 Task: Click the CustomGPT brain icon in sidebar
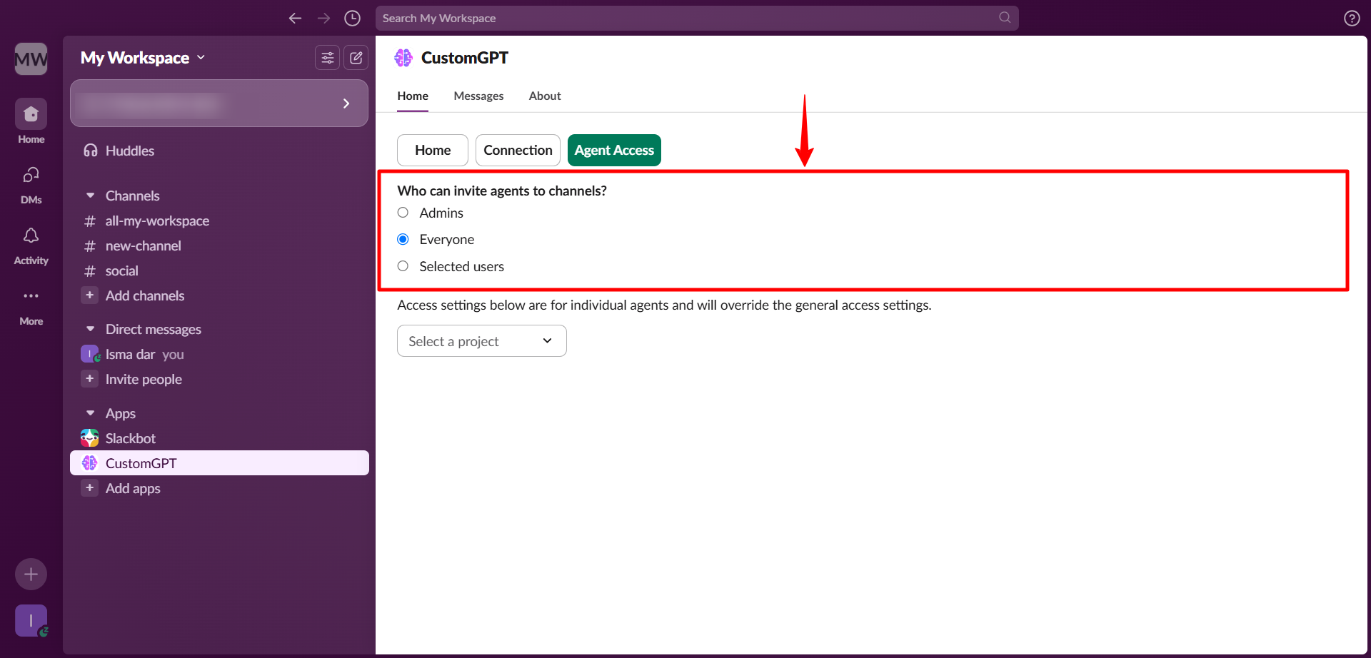point(90,463)
